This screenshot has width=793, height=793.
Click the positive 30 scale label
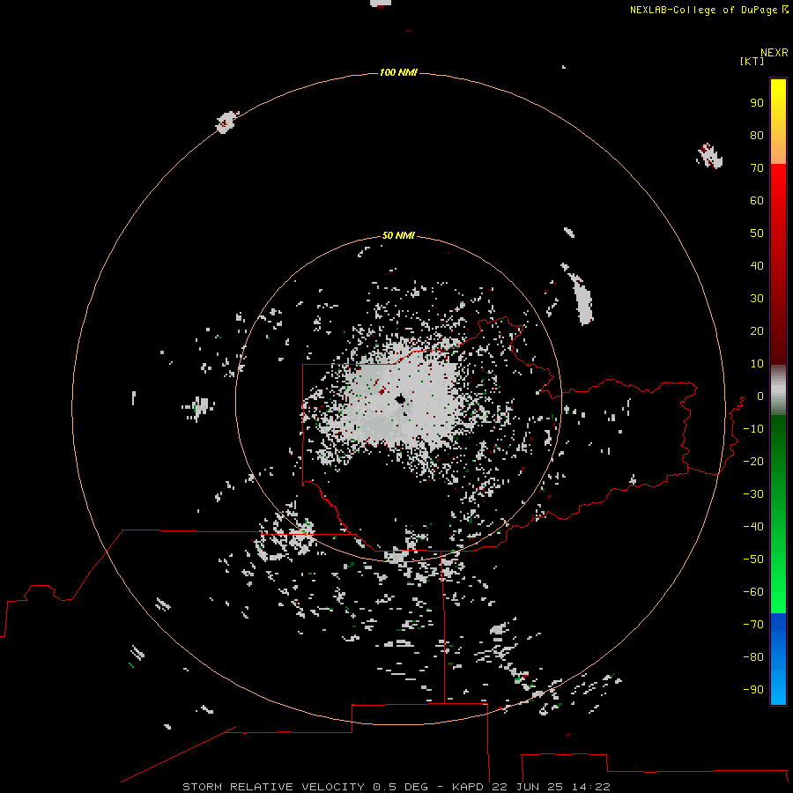pyautogui.click(x=757, y=299)
